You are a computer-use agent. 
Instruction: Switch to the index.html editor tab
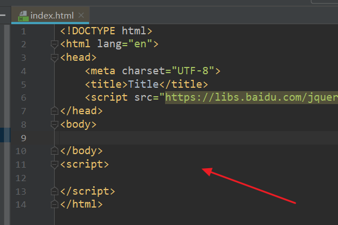pos(50,15)
